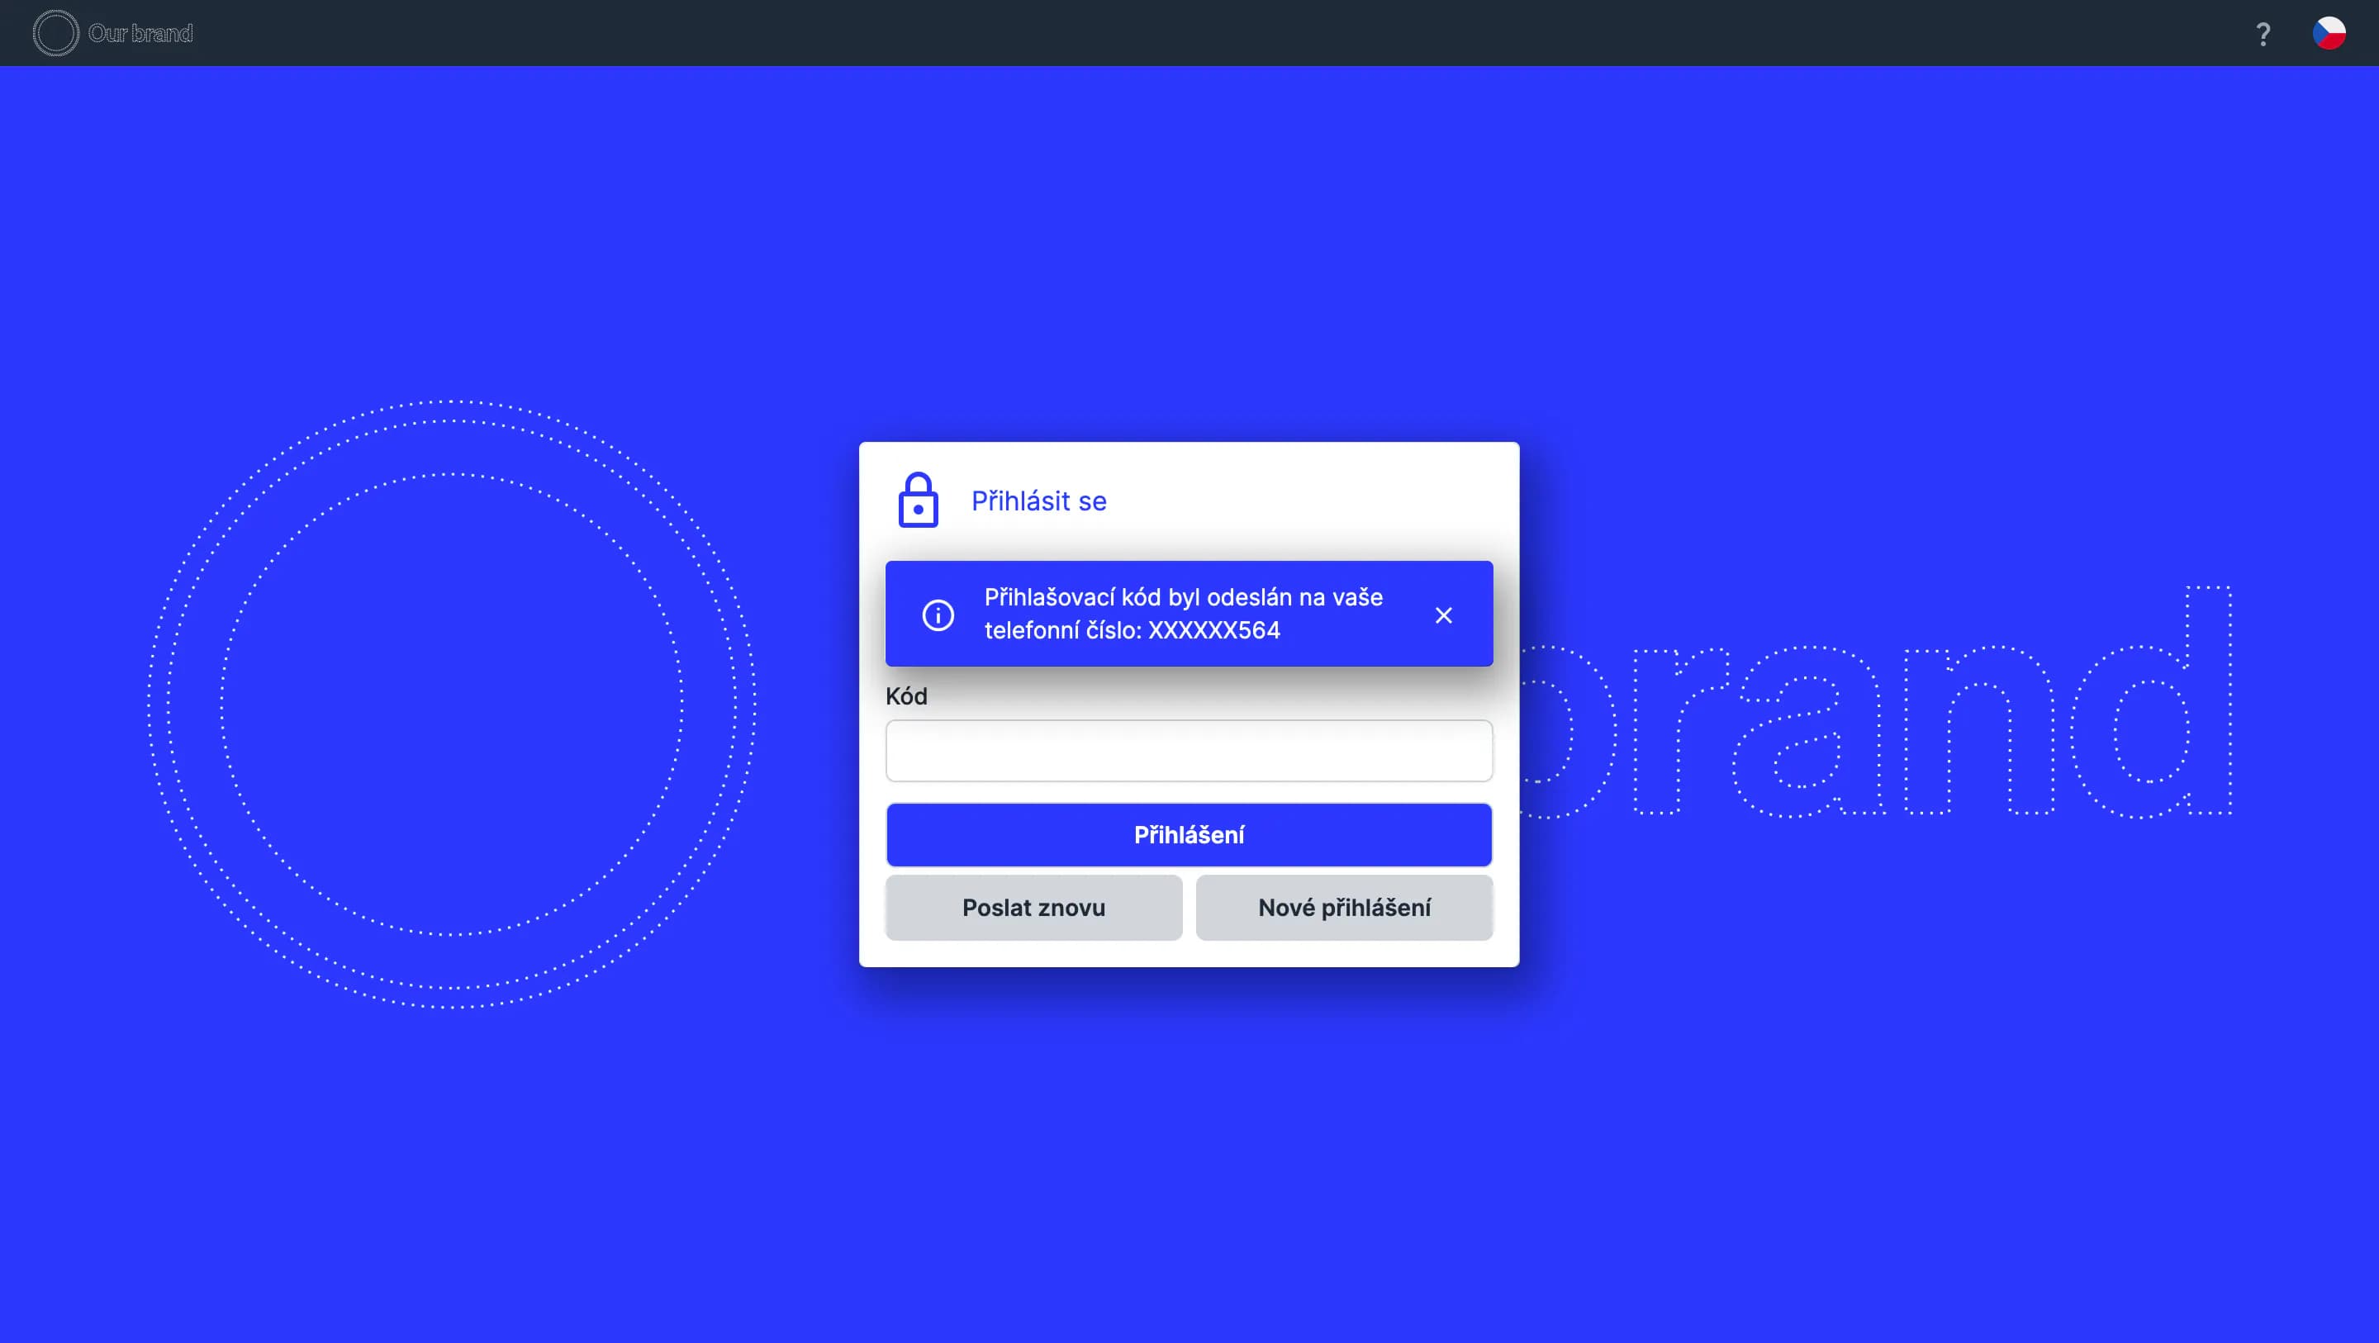Click the dark top navigation bar
Image resolution: width=2379 pixels, height=1343 pixels.
tap(1189, 33)
